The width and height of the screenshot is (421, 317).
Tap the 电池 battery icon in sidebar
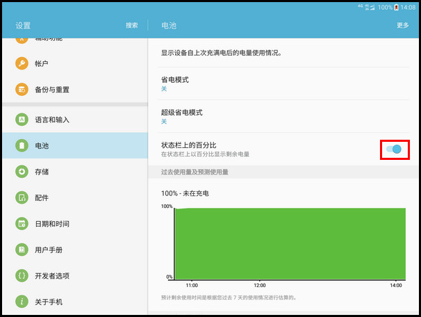[x=22, y=145]
